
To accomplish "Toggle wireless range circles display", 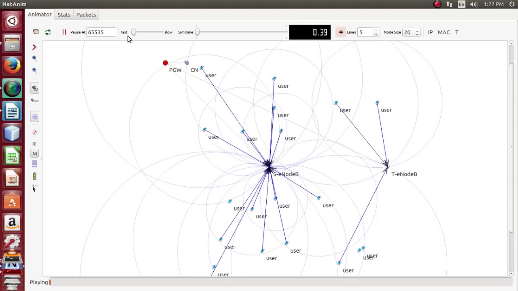I will [35, 117].
